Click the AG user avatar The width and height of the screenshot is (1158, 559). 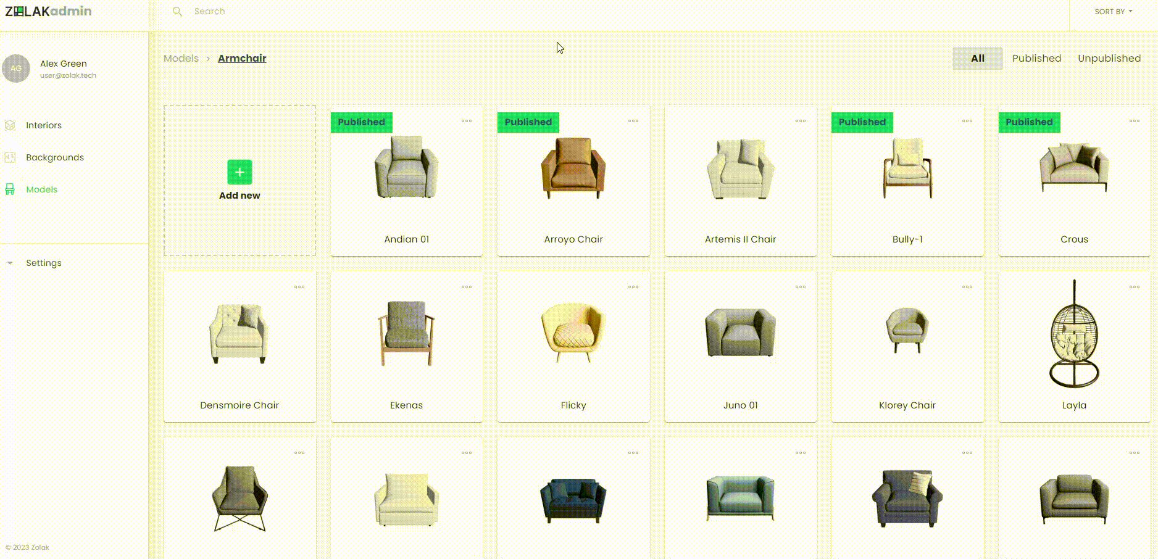coord(16,68)
